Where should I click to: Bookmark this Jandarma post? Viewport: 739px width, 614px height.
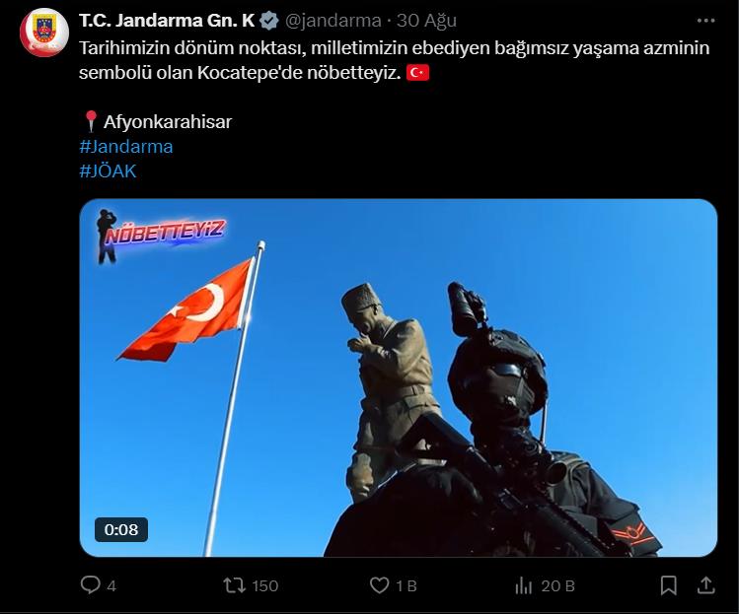pos(668,585)
